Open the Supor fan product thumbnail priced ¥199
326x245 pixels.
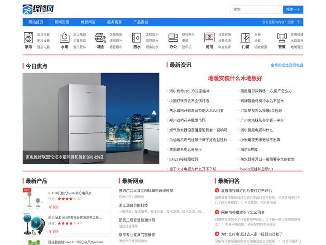[34, 224]
